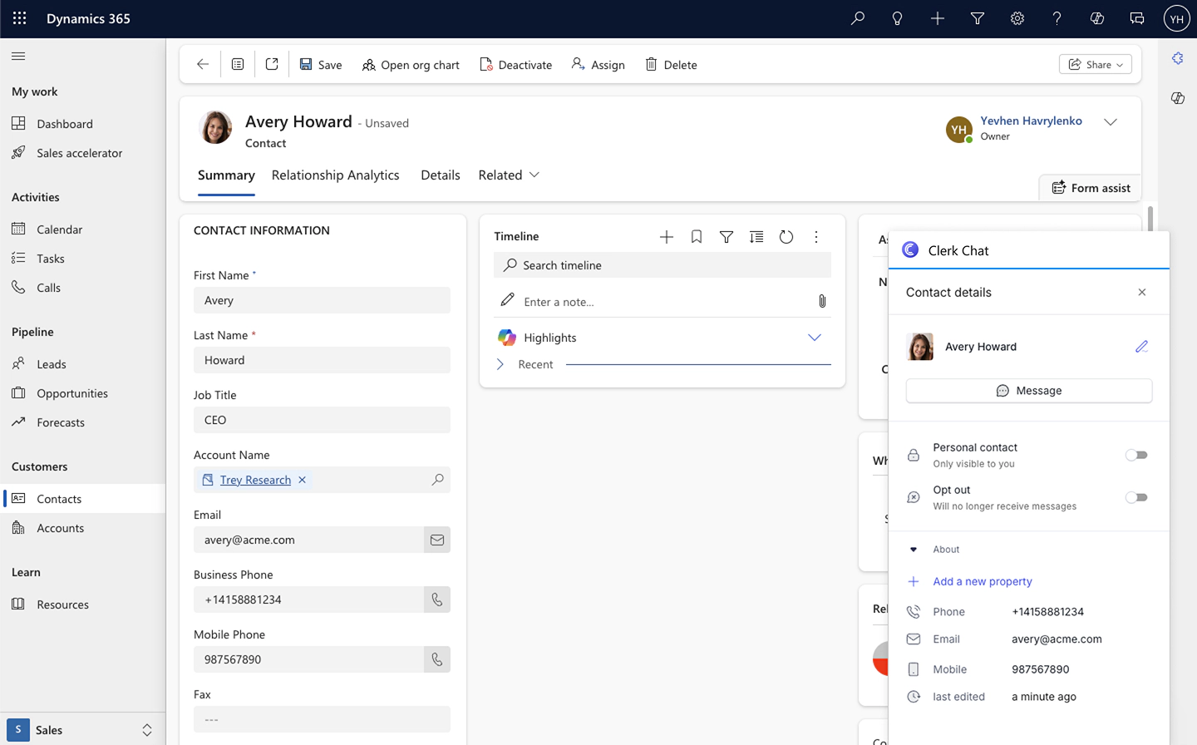Refresh the timeline

point(786,236)
